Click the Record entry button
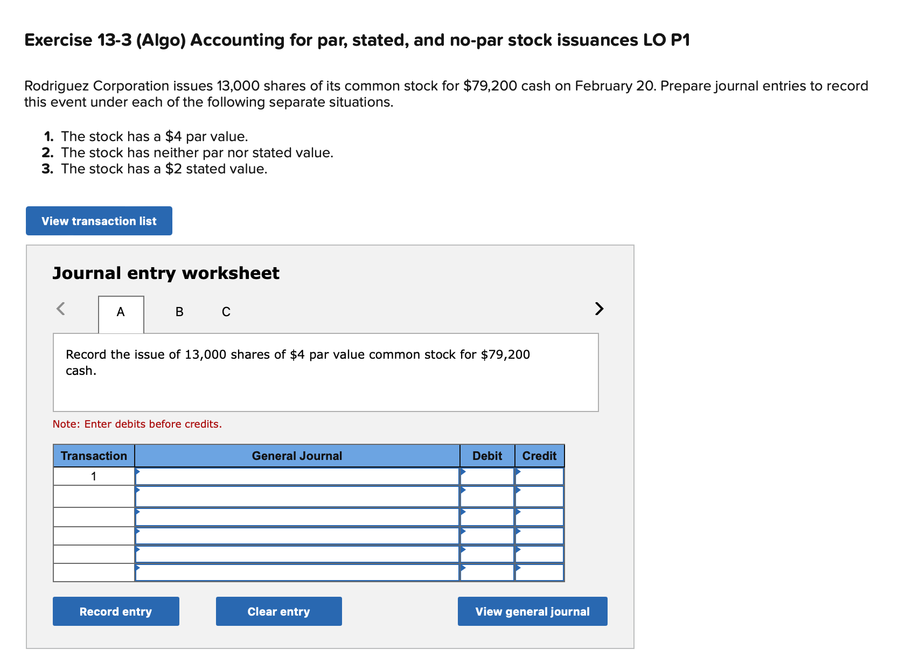Viewport: 906px width, 670px height. [x=116, y=611]
